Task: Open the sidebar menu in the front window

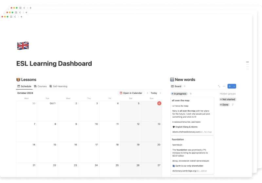Action: (x=11, y=17)
